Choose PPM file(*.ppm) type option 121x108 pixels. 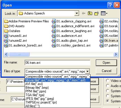click(x=57, y=91)
